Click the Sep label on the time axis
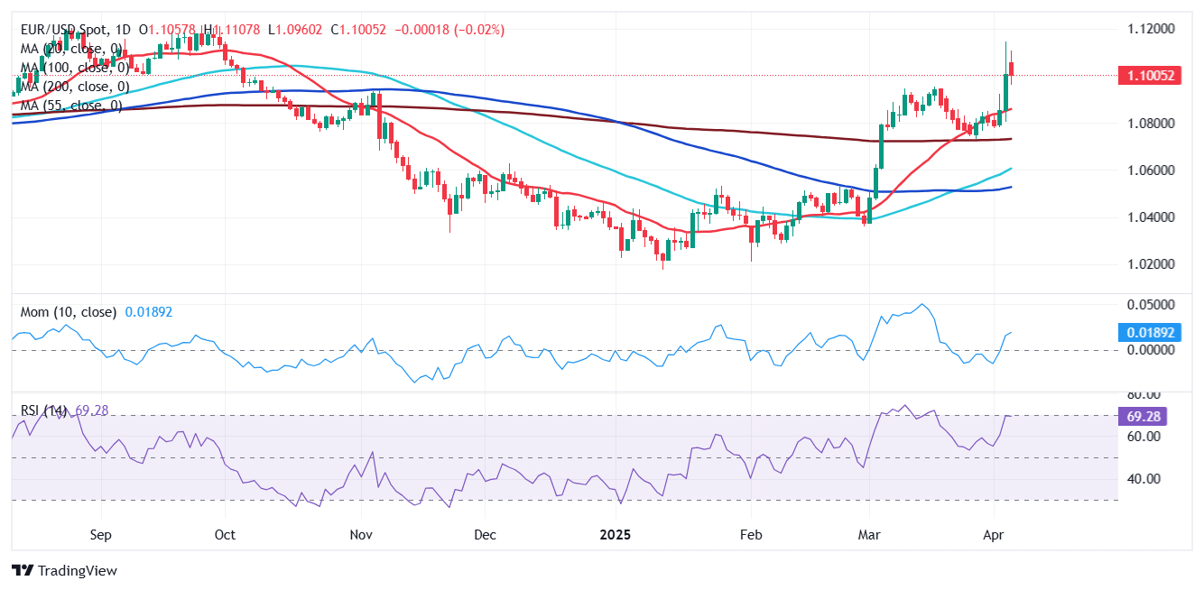1204x590 pixels. 100,534
